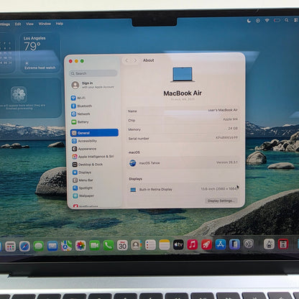Viewport: 299px width, 299px height.
Task: Click the circled play icon in menu bar
Action: click(258, 21)
